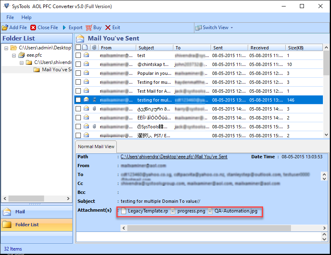Collapse the C:\Users\admin\Desktop tree node
This screenshot has height=255, width=331.
click(6, 48)
